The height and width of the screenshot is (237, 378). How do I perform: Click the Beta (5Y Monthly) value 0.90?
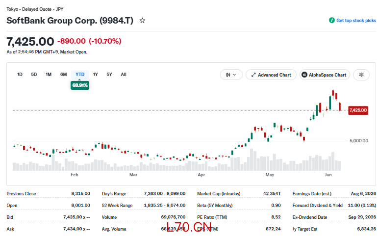(276, 206)
